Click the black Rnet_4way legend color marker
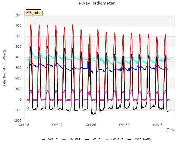The width and height of the screenshot is (193, 145). [x=129, y=140]
